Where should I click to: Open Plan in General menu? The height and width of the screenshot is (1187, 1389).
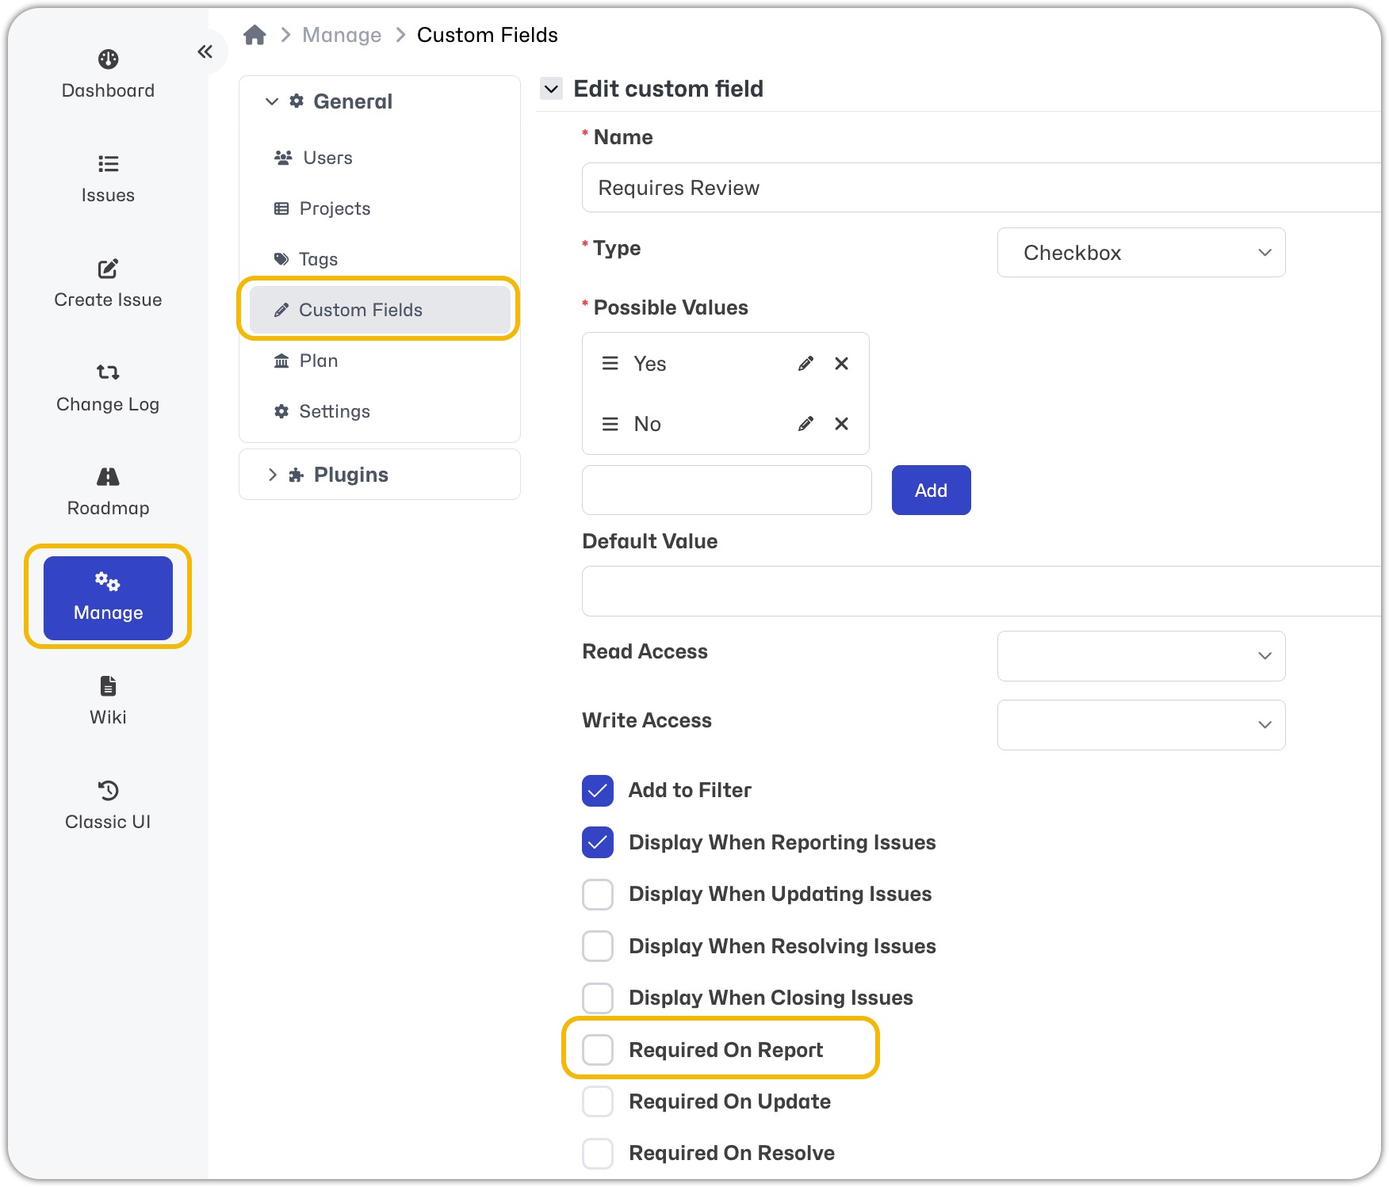coord(380,361)
